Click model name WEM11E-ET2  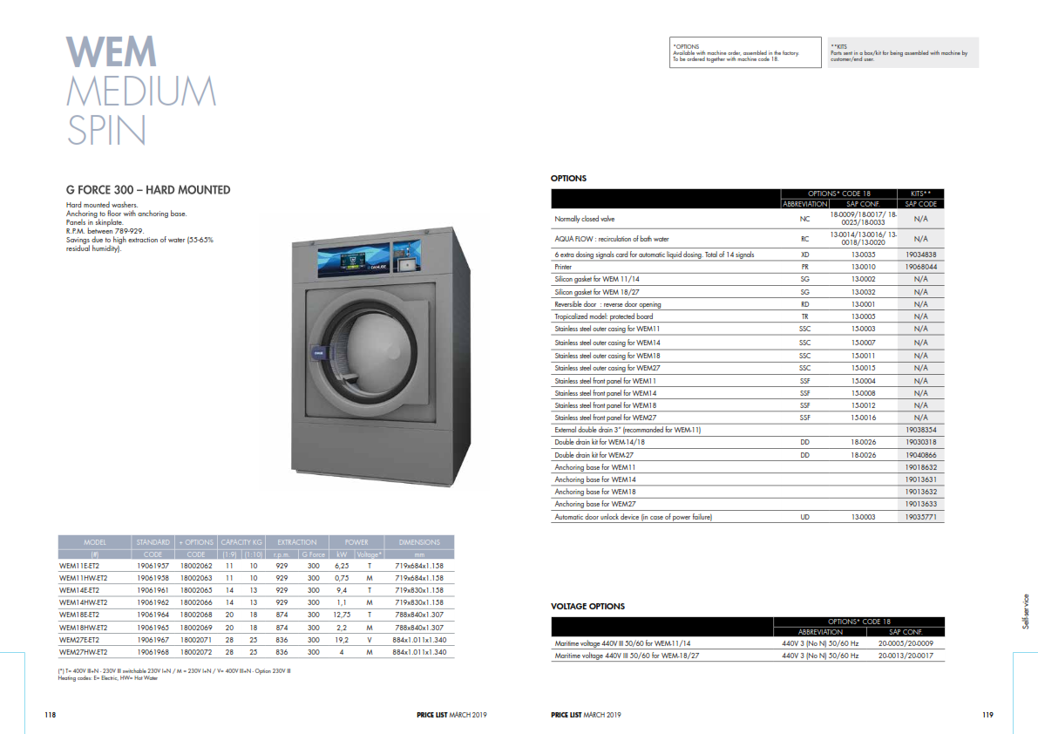[x=79, y=566]
